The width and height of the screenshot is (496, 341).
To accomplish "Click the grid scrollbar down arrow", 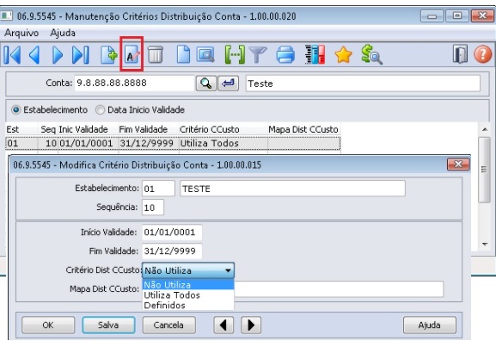I will pos(485,244).
